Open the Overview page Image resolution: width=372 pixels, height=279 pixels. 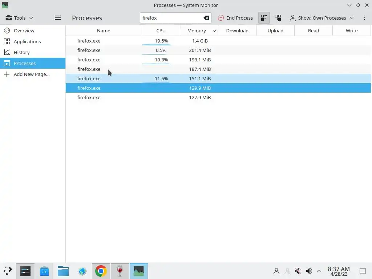tap(33, 31)
